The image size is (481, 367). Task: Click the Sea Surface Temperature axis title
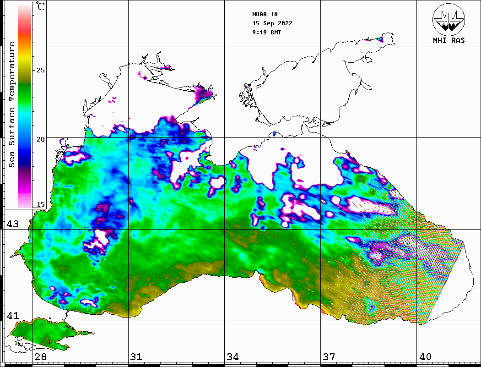pos(12,104)
